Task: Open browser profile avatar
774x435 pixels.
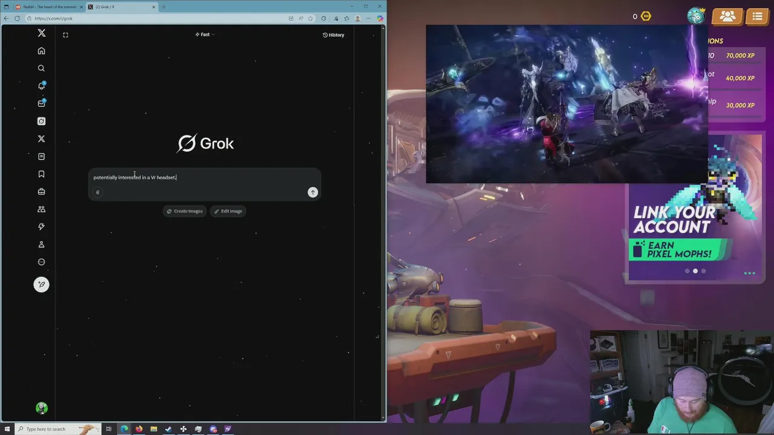Action: click(357, 18)
